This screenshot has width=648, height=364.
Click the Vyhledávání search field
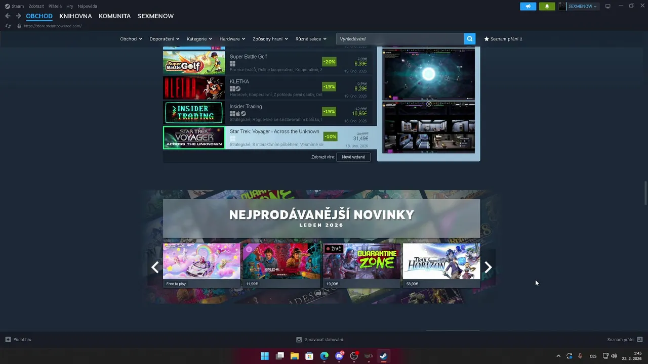[x=400, y=39]
